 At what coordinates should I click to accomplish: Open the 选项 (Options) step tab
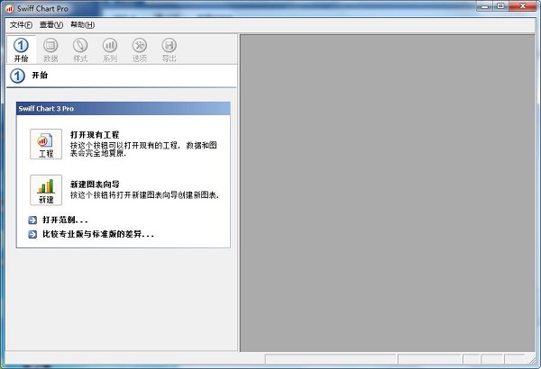140,49
